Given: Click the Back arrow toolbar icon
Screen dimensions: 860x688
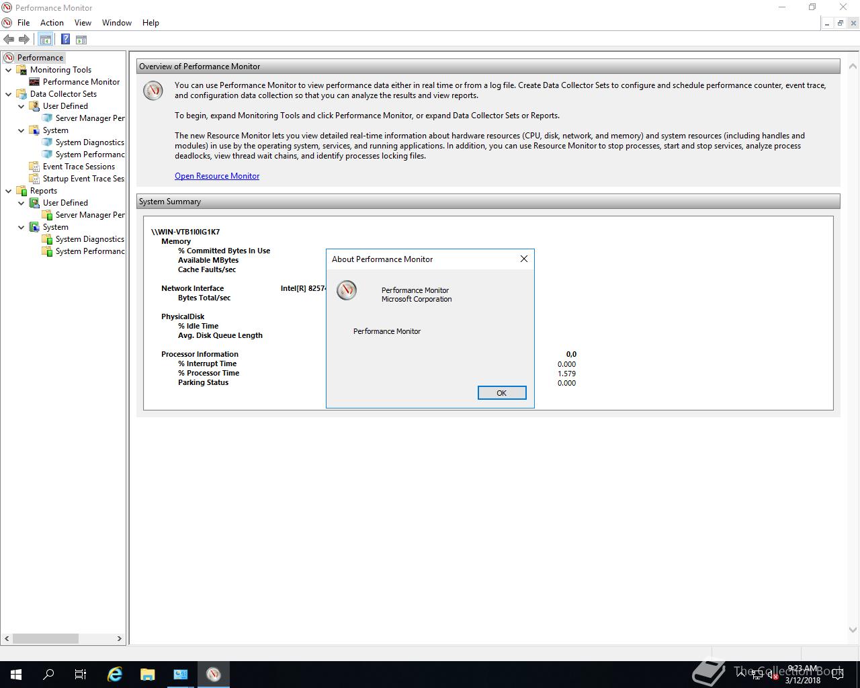Looking at the screenshot, I should coord(9,40).
